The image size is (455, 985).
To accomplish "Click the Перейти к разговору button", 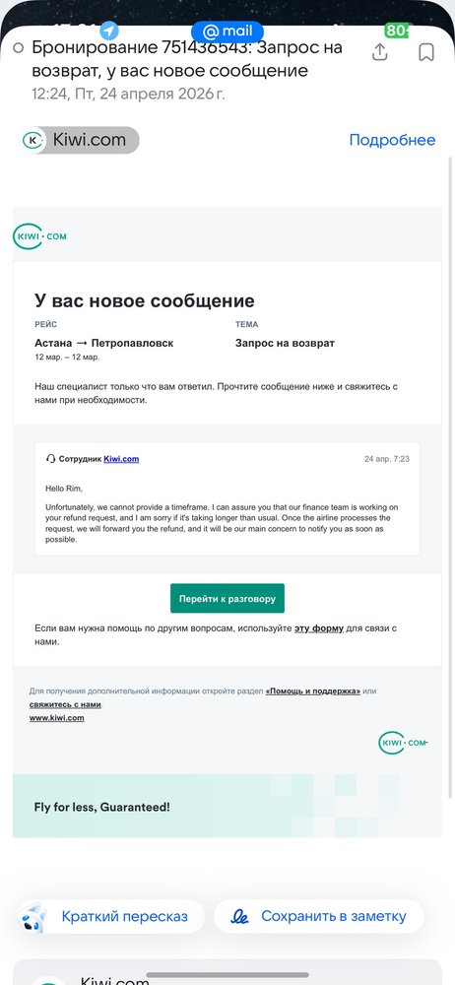I will [x=227, y=599].
